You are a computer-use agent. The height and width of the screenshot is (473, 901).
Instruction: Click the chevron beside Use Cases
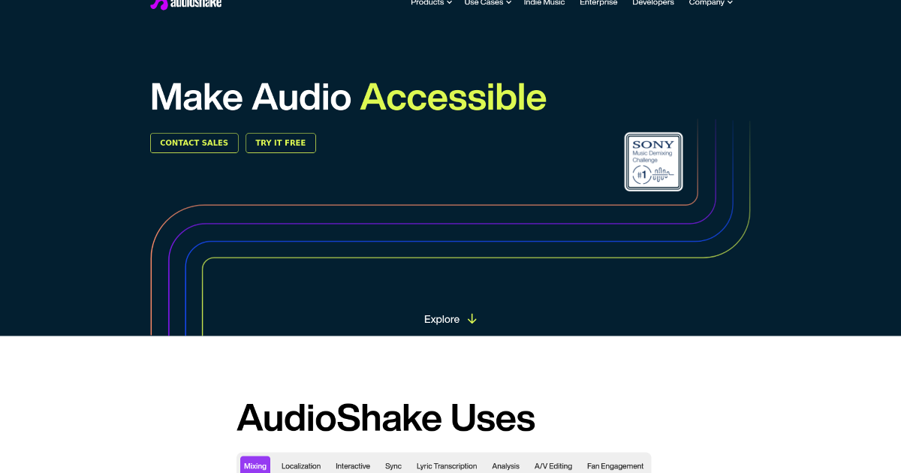pyautogui.click(x=509, y=2)
